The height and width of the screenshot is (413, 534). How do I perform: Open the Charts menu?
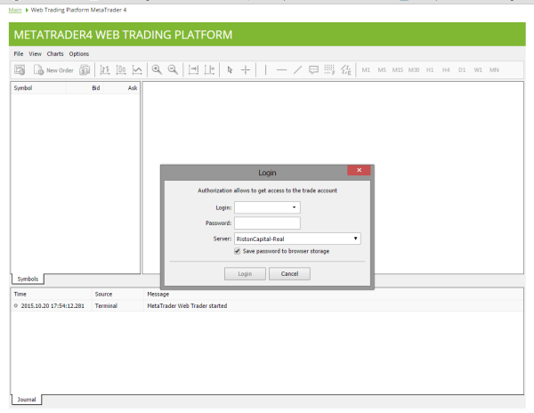pos(55,53)
